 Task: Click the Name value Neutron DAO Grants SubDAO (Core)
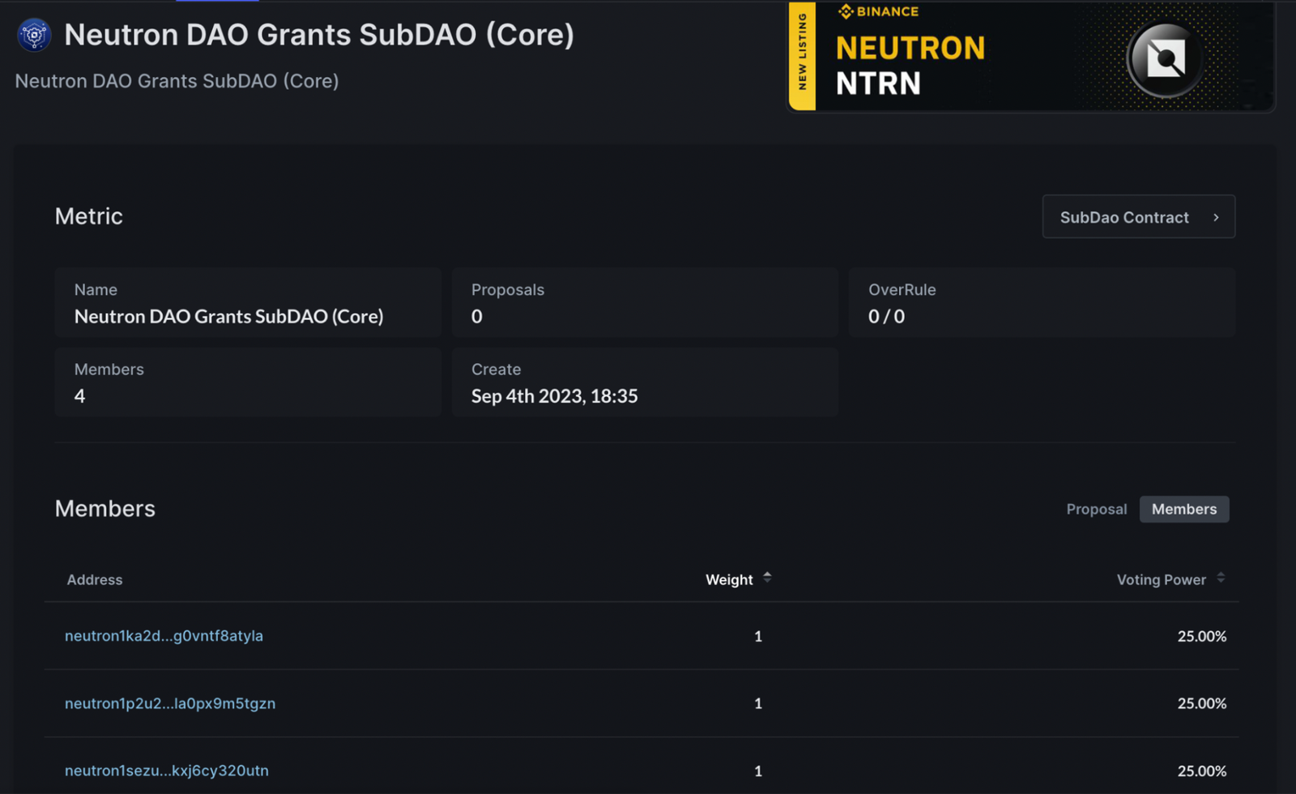229,317
